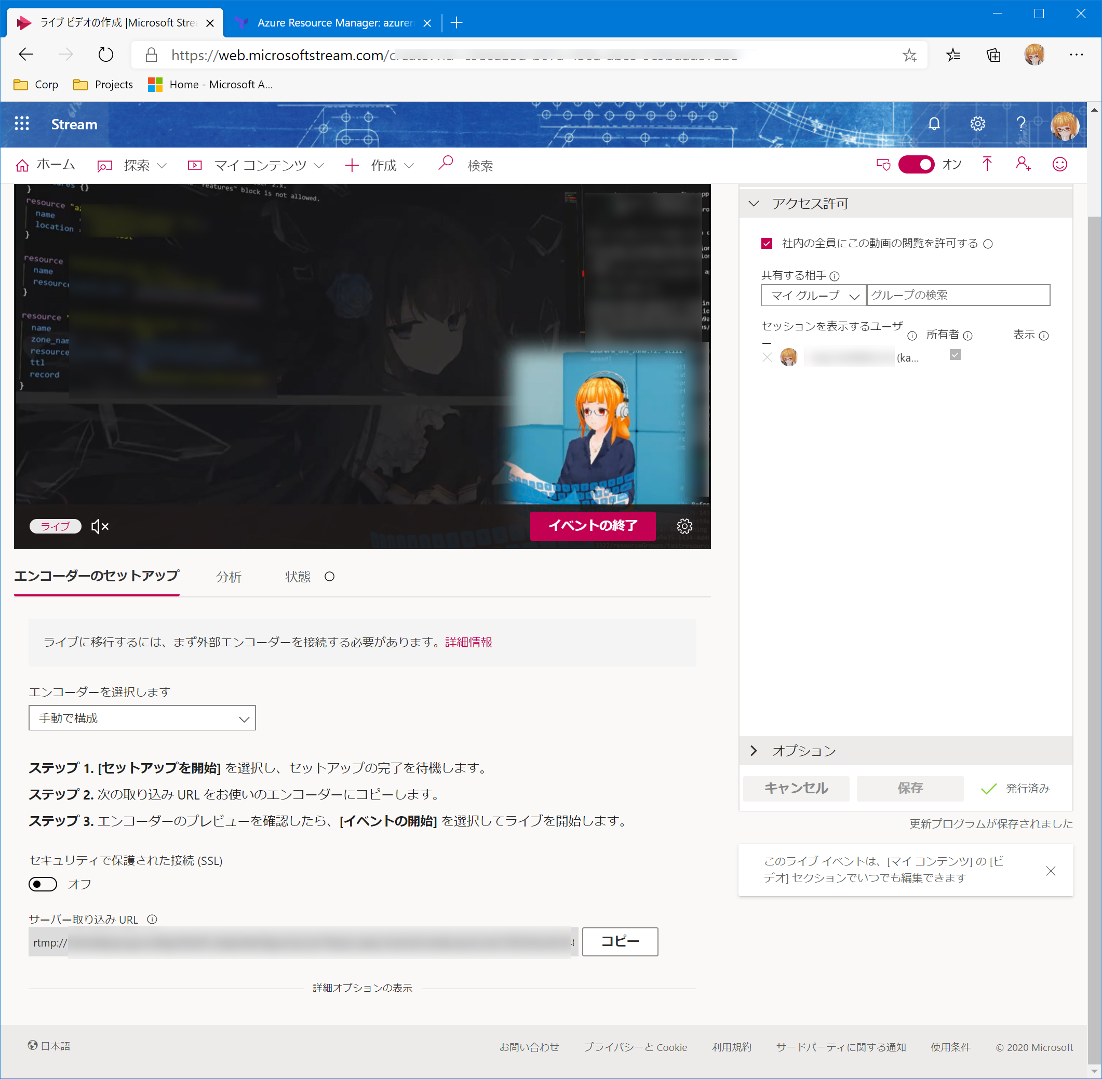1102x1079 pixels.
Task: Open the notifications bell
Action: [x=934, y=124]
